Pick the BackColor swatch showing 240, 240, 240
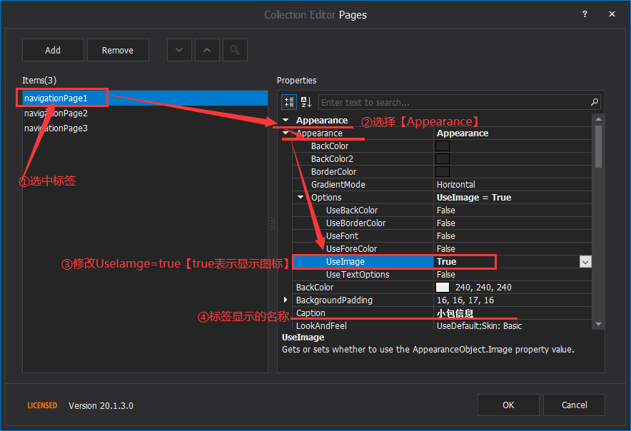This screenshot has width=631, height=431. pyautogui.click(x=442, y=287)
